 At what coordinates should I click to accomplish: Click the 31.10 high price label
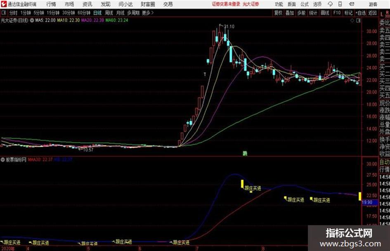(x=229, y=27)
